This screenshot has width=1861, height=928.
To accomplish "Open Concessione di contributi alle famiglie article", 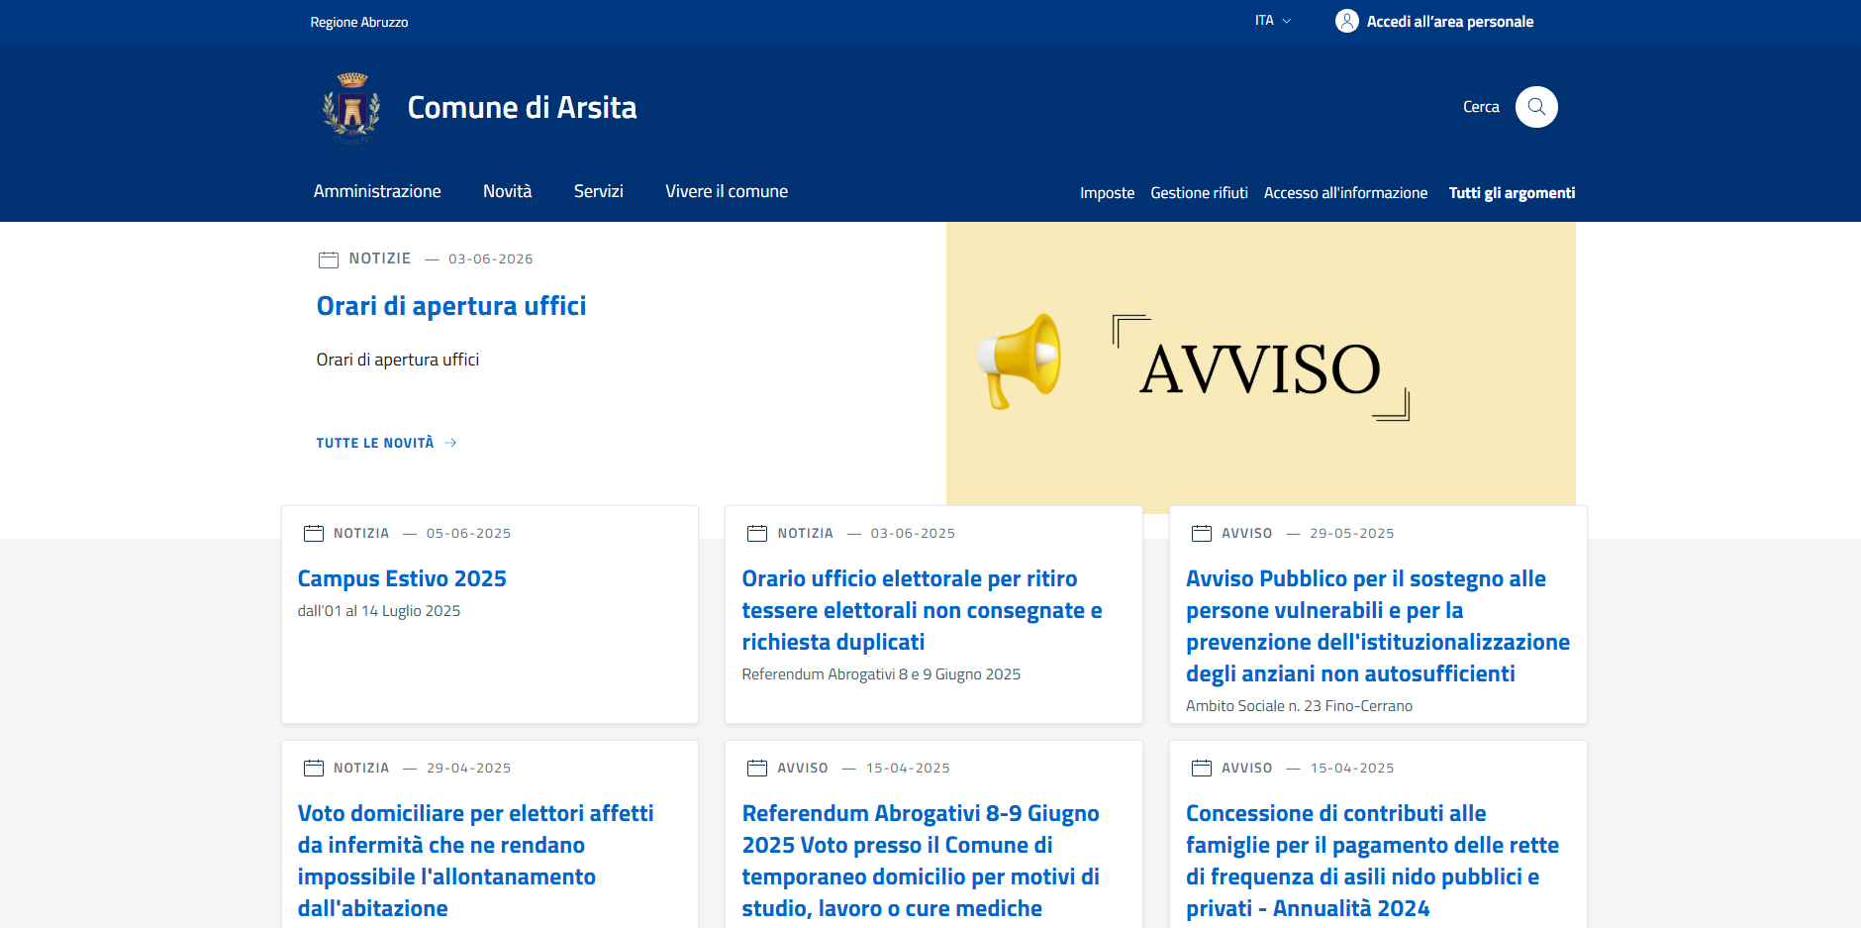I will point(1372,861).
